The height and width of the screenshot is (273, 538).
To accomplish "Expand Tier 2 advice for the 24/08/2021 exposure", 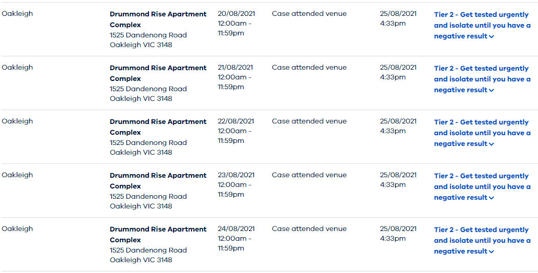I will (x=481, y=240).
